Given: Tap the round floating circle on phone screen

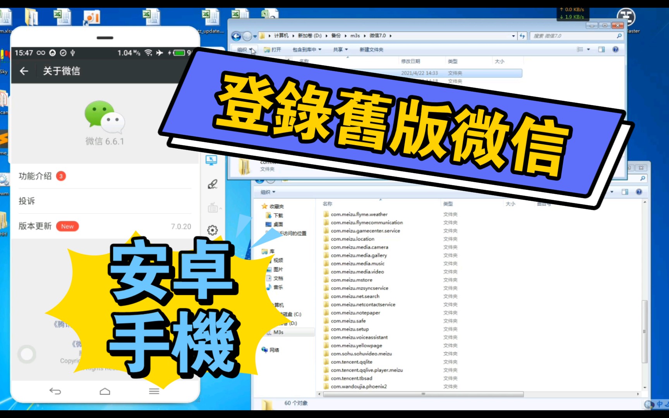Looking at the screenshot, I should (x=27, y=354).
